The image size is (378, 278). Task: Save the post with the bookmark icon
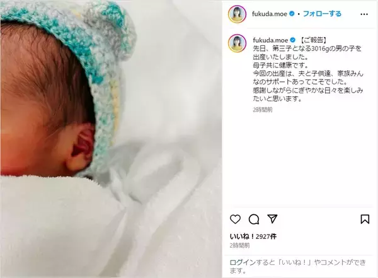[365, 219]
